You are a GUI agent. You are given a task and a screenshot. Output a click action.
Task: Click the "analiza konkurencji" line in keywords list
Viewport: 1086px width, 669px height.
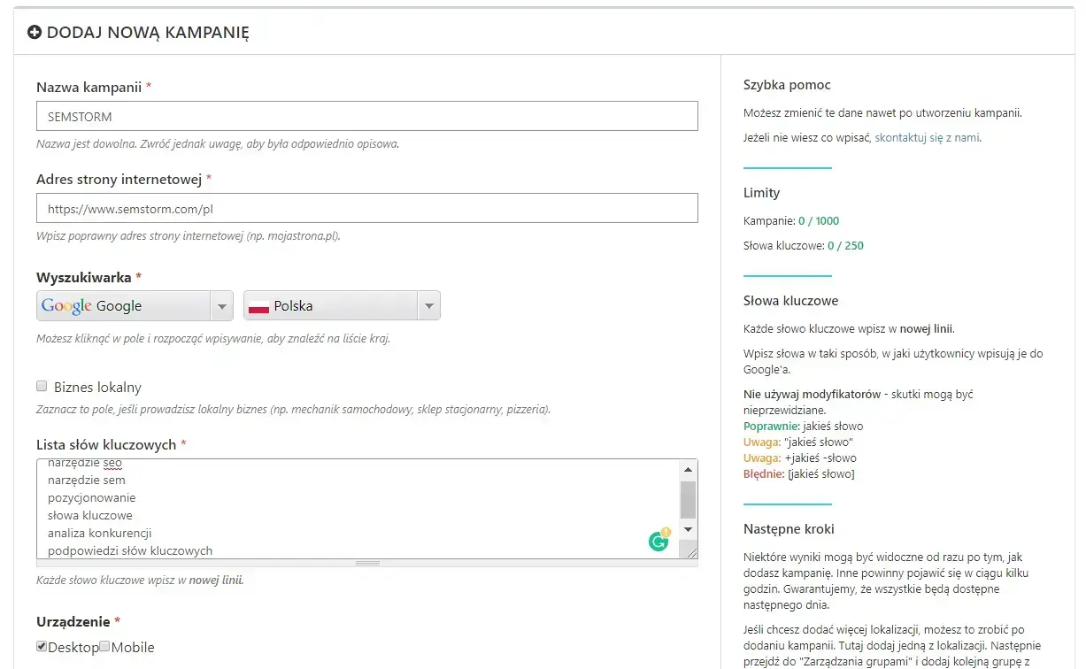point(100,533)
